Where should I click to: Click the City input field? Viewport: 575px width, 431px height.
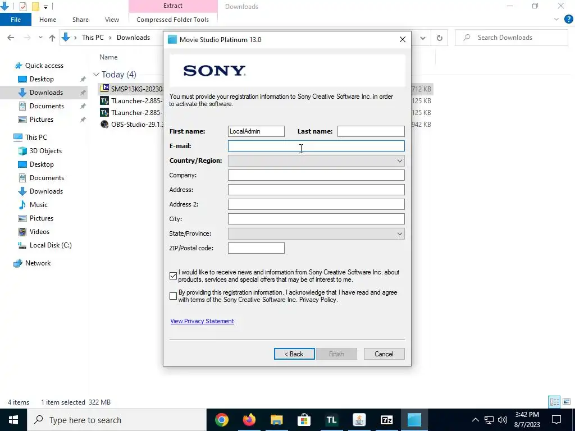click(316, 219)
